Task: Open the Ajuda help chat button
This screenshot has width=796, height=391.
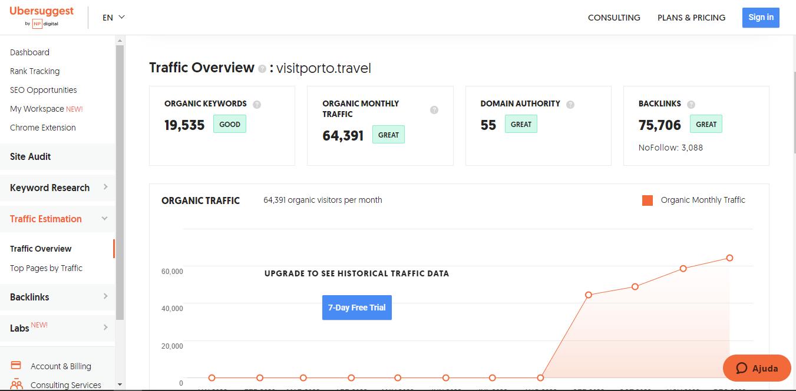Action: [x=757, y=369]
